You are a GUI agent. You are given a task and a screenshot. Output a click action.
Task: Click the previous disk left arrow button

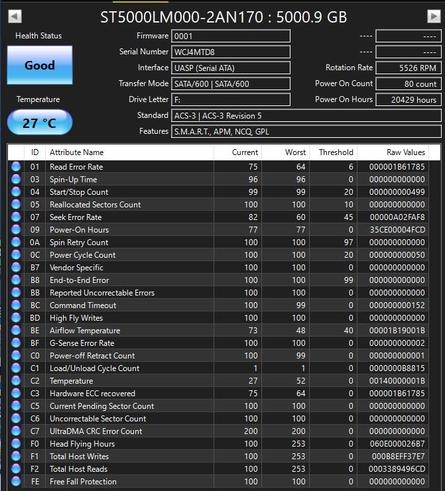15,17
